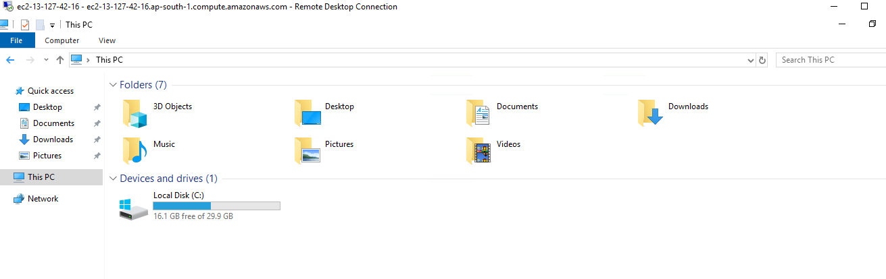Select This PC in navigation pane

coord(51,177)
